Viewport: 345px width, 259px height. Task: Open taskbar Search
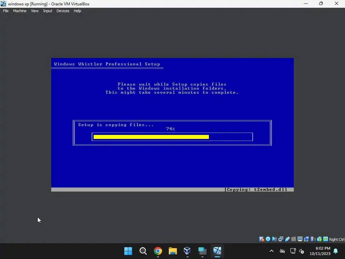[x=143, y=251]
